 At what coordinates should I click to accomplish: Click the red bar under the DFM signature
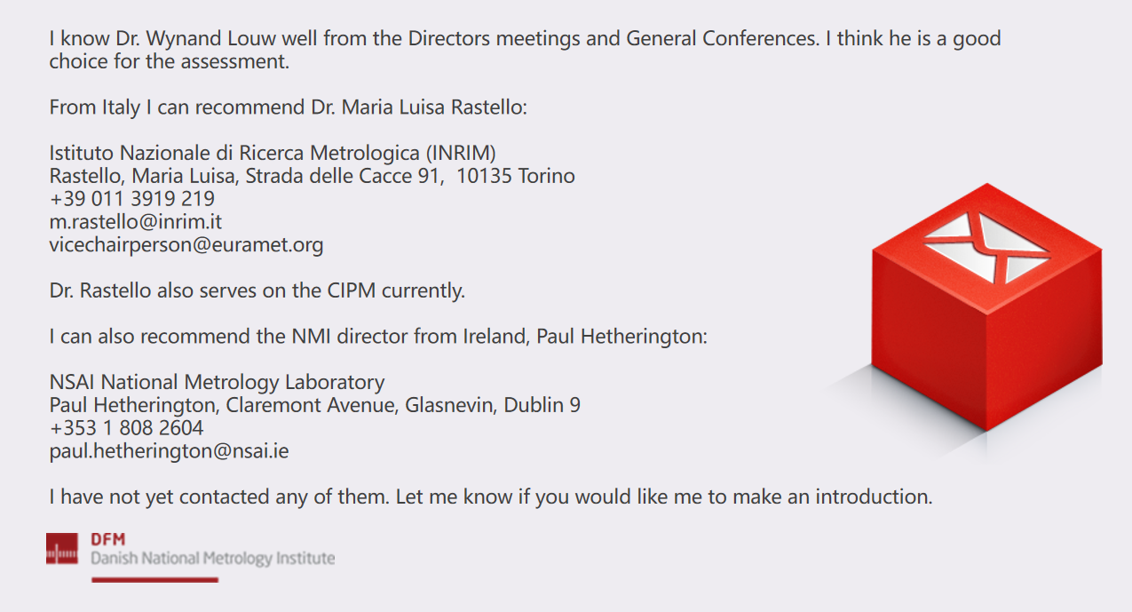[x=154, y=580]
